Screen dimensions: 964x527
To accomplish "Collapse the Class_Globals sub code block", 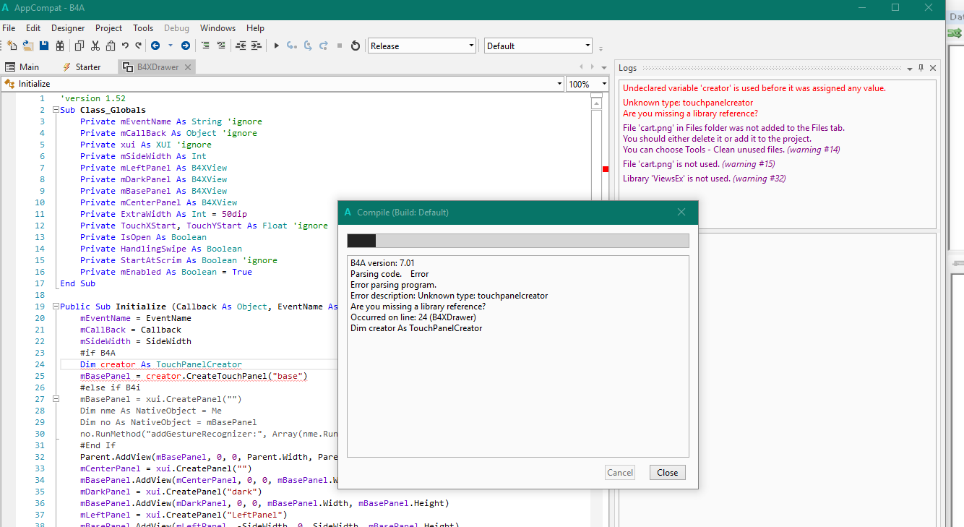I will point(55,110).
